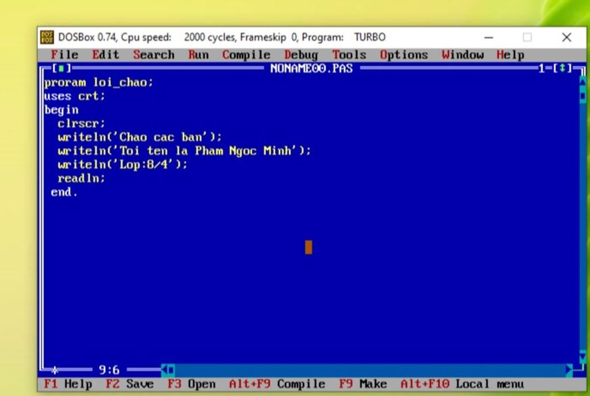Click the orange block mouse cursor
Image resolution: width=590 pixels, height=396 pixels.
tap(309, 247)
